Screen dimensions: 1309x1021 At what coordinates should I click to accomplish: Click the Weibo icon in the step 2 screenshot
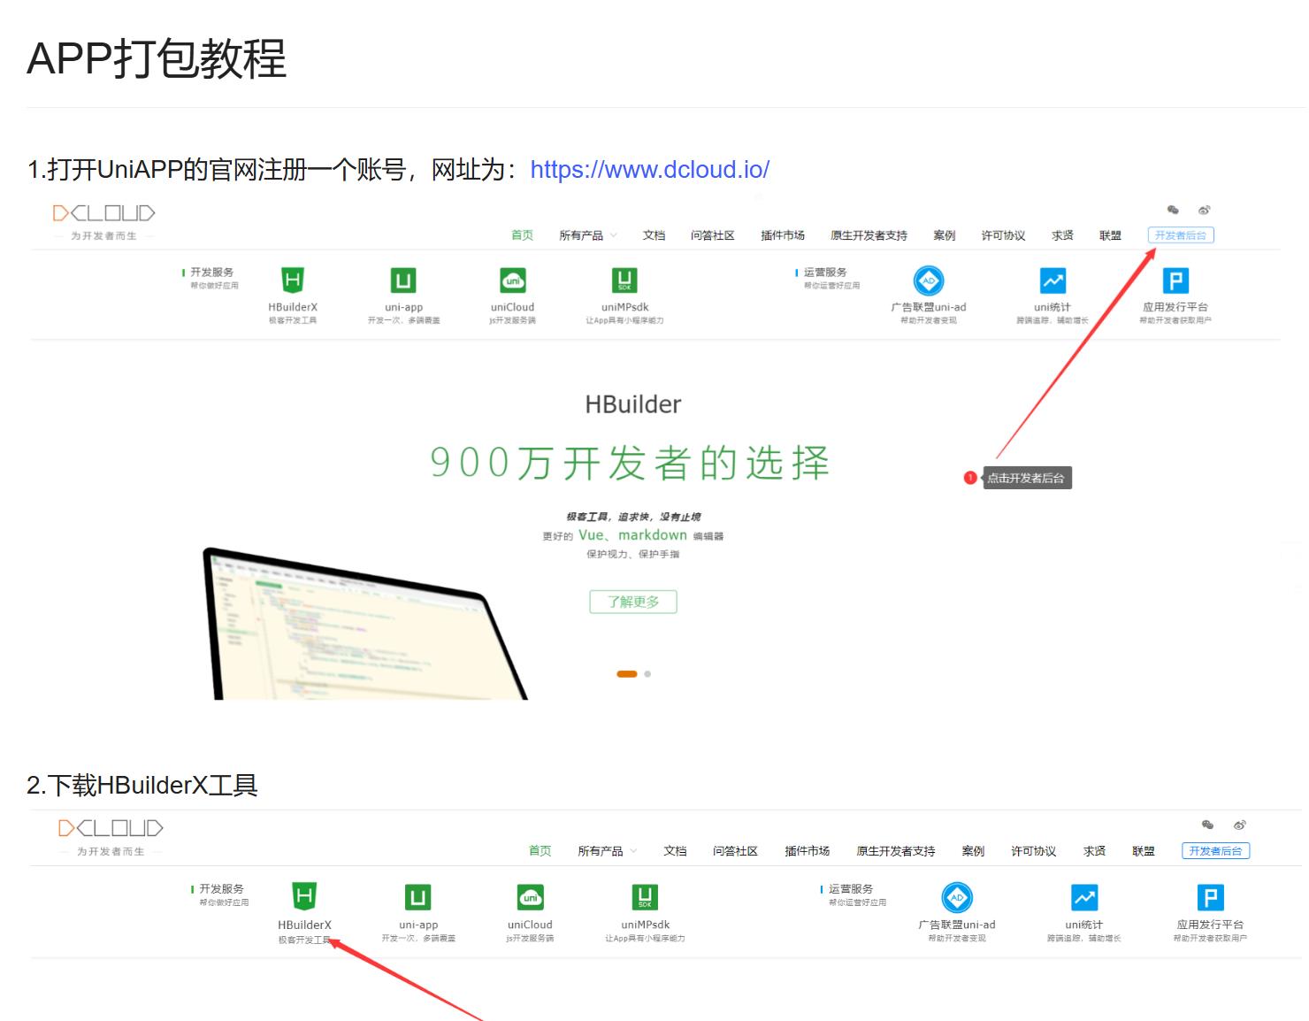tap(1240, 825)
